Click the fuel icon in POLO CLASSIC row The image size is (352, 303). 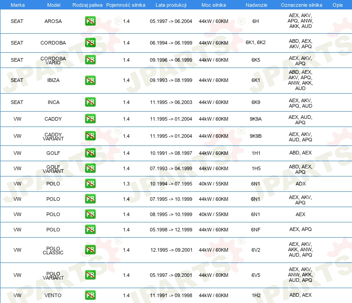90,249
